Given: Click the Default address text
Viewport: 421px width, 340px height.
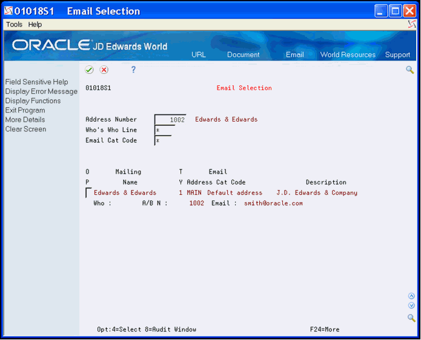Looking at the screenshot, I should click(234, 193).
